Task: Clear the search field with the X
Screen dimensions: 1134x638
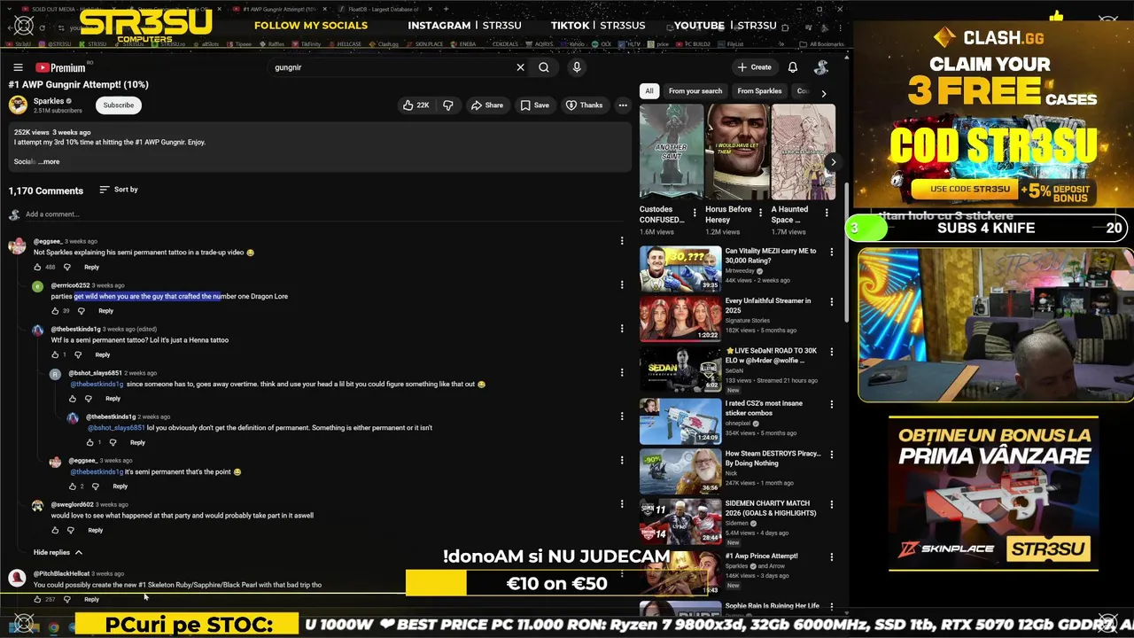Action: [521, 67]
